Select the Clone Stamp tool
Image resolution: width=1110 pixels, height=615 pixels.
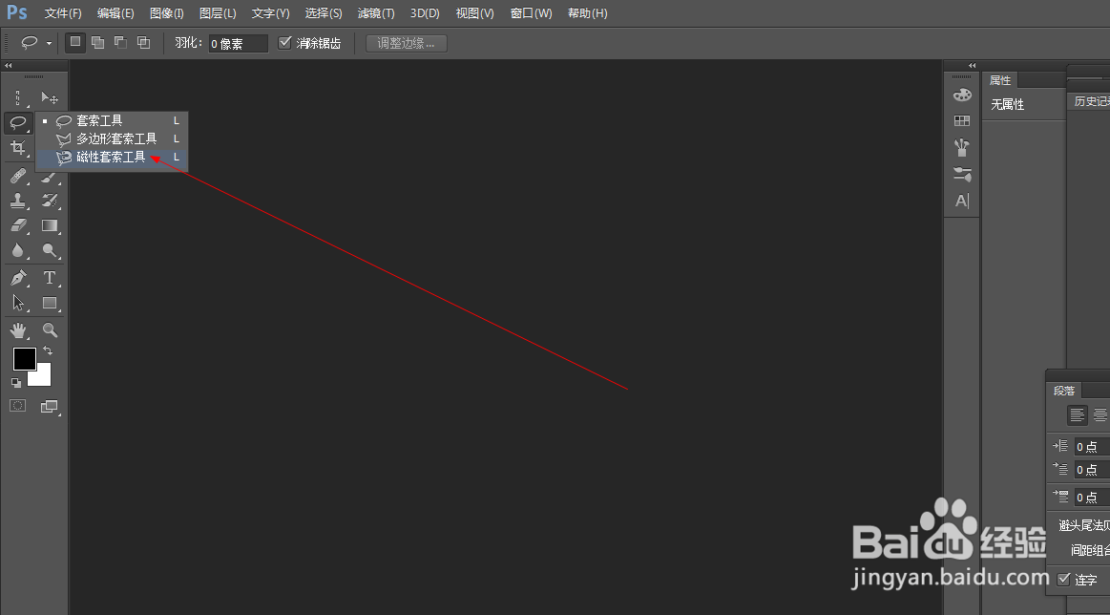[x=17, y=201]
